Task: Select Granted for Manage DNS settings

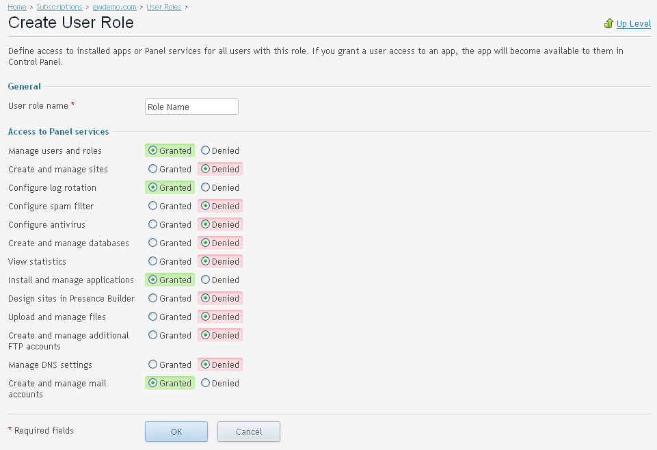Action: pos(153,365)
